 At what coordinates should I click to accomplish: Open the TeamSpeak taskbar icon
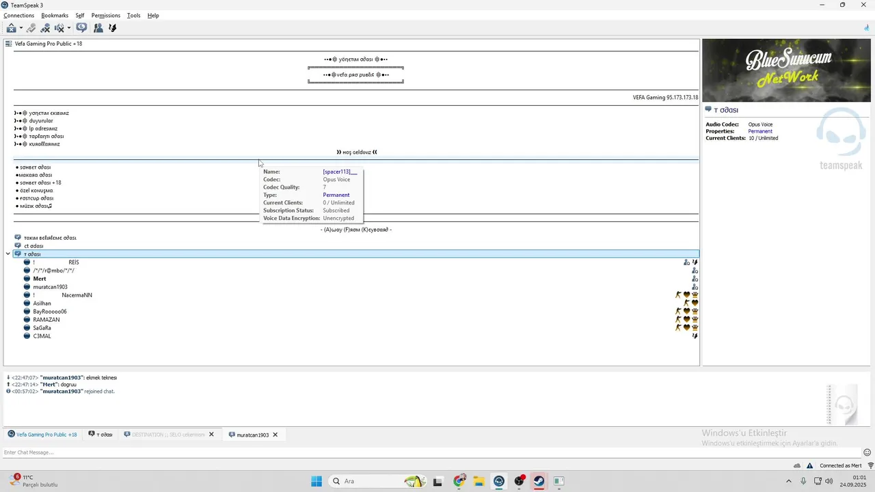click(499, 481)
